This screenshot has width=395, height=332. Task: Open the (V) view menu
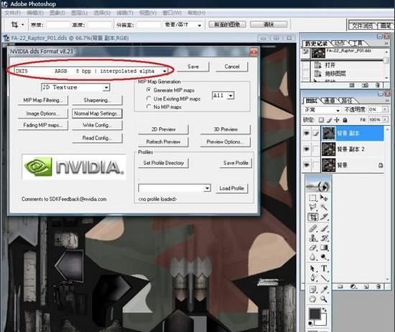tap(148, 13)
